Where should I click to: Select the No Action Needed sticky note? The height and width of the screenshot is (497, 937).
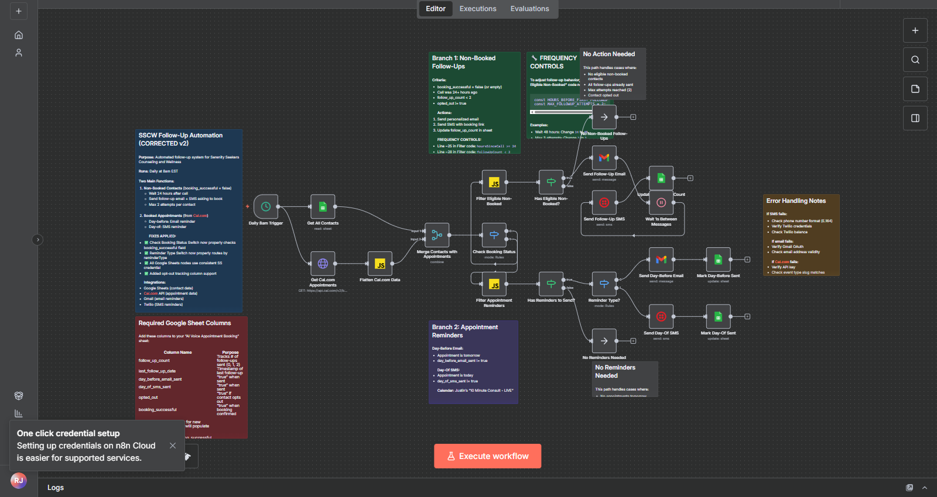click(613, 73)
